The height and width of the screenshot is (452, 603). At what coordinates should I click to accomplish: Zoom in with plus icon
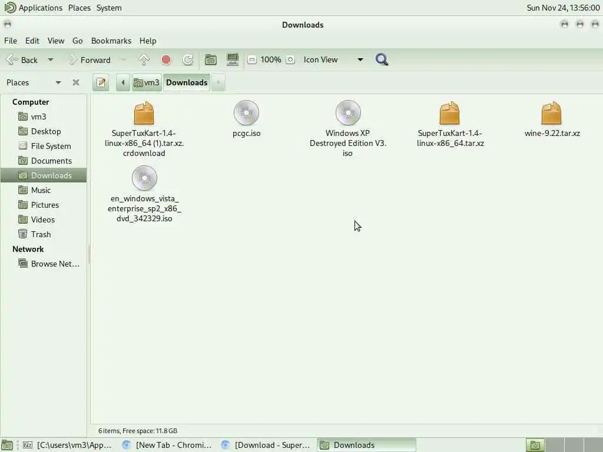(290, 59)
